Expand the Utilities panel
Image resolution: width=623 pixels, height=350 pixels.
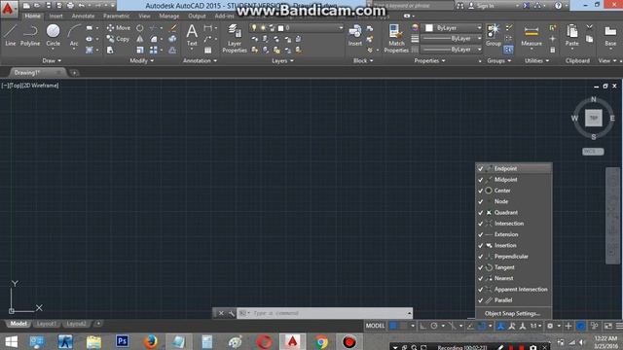[536, 60]
